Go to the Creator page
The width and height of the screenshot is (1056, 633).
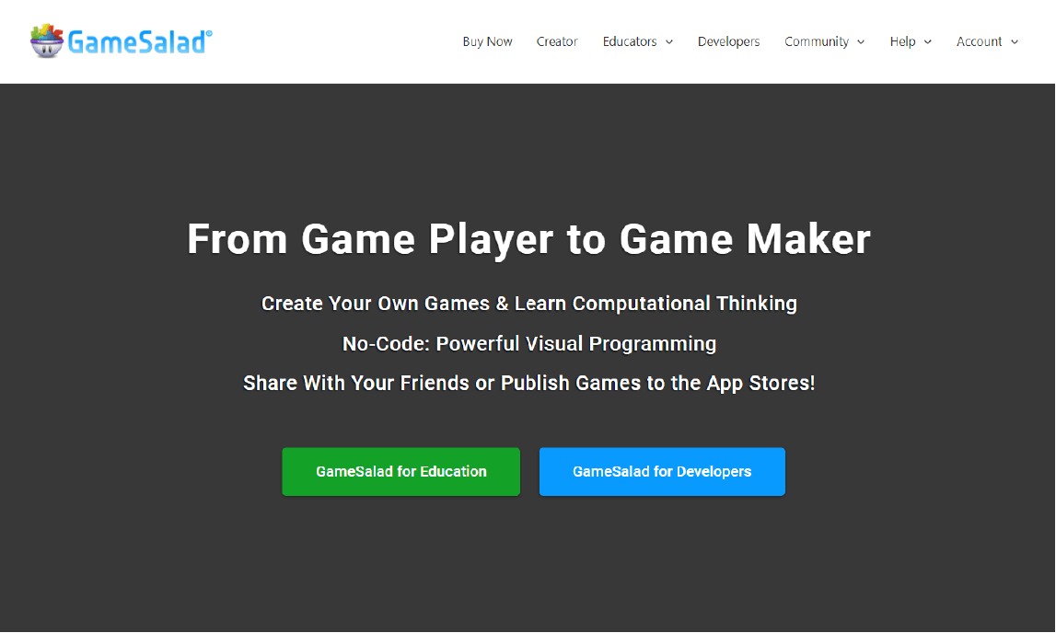[x=557, y=41]
